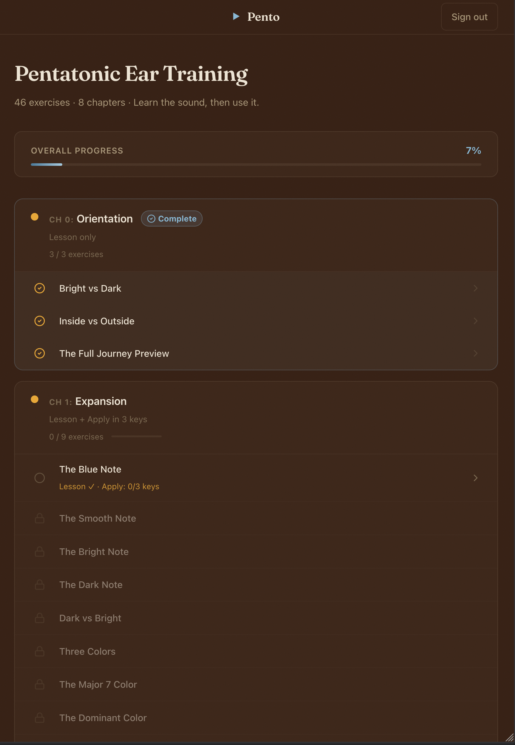
Task: Click the lock icon beside The Smooth Note
Action: [40, 518]
